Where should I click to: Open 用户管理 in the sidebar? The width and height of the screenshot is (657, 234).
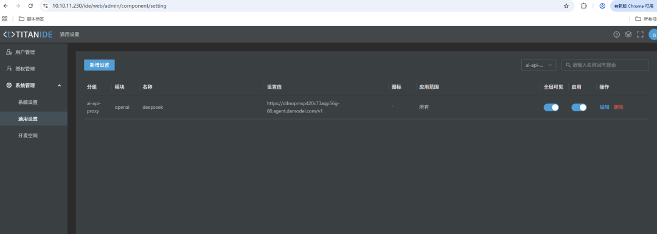33,52
